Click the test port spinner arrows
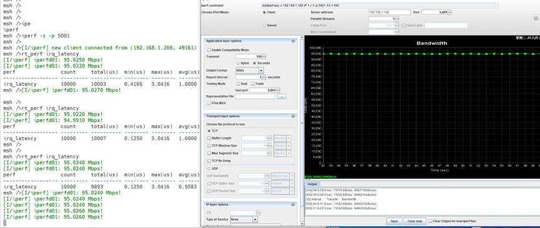540x228 pixels. pos(278,90)
